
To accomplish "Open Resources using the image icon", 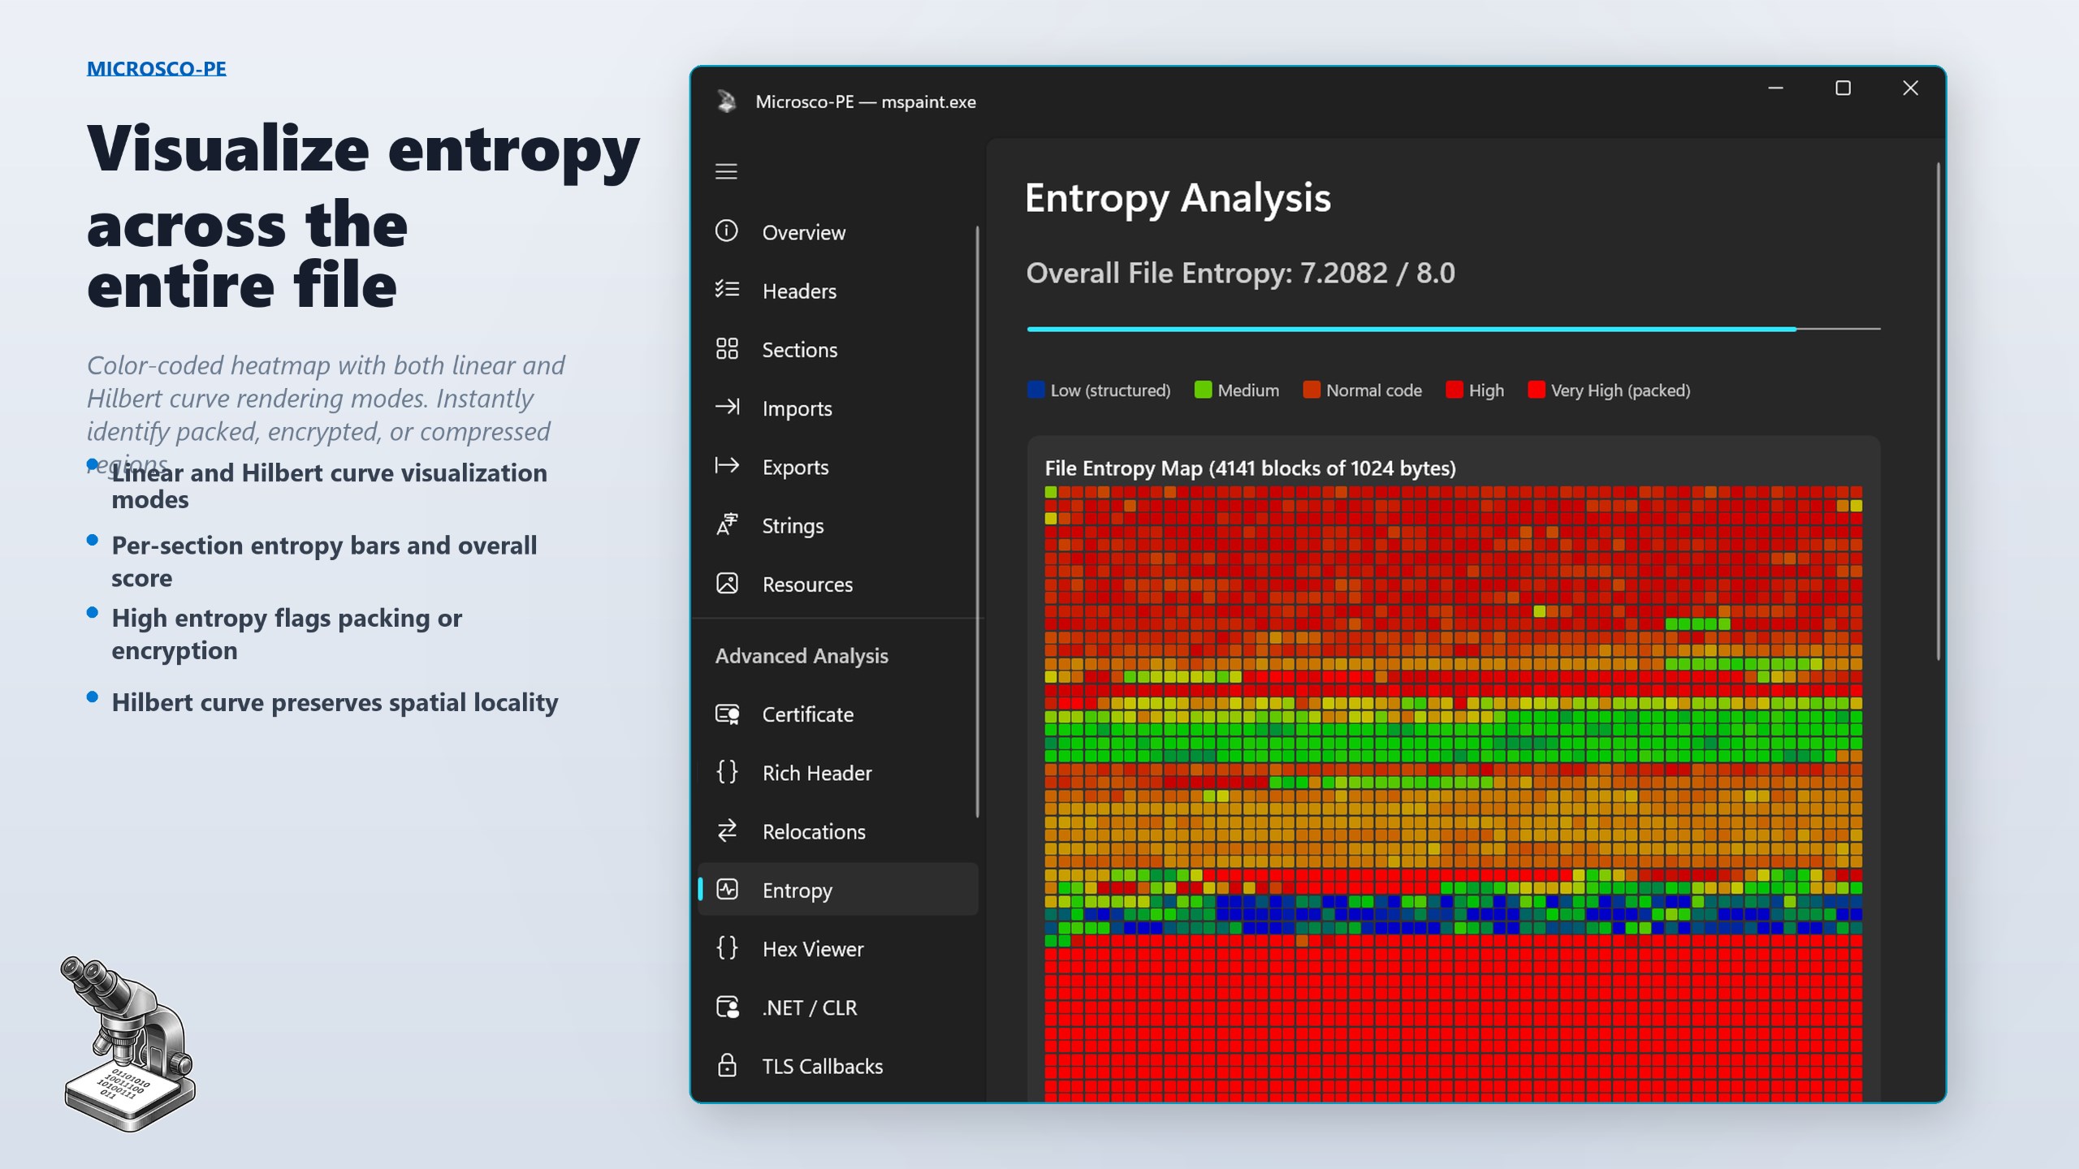I will coord(725,584).
